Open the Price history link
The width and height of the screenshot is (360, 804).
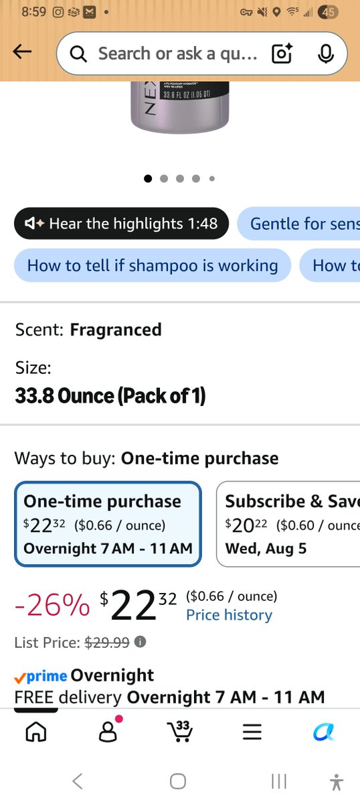229,615
